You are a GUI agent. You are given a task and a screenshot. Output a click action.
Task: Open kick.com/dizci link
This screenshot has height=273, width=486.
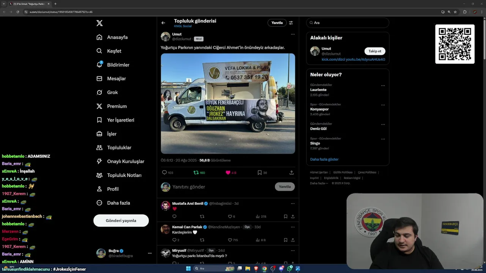point(333,60)
